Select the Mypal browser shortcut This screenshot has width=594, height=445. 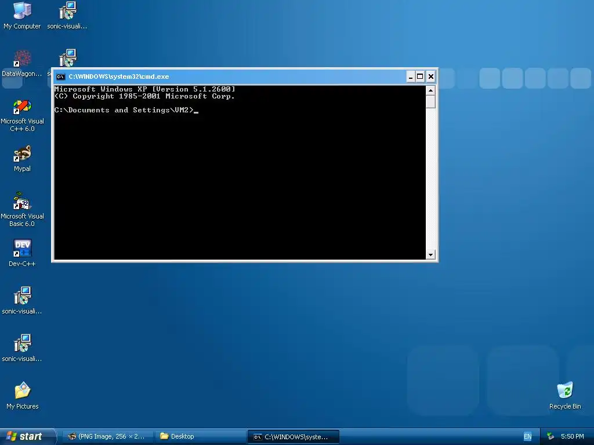tap(23, 159)
